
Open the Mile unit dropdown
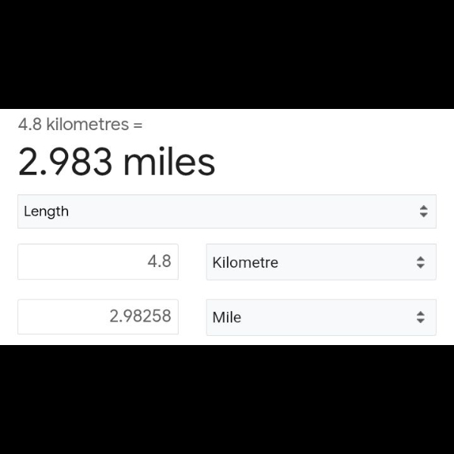click(321, 318)
